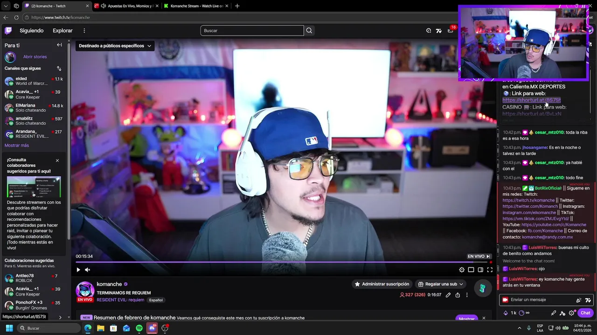Image resolution: width=597 pixels, height=335 pixels.
Task: Open the Antleo78 suggested collaboration
Action: 34,278
